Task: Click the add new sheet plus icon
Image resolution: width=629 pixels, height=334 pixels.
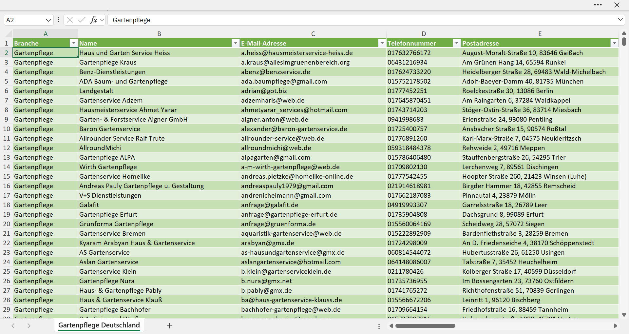Action: [x=169, y=325]
